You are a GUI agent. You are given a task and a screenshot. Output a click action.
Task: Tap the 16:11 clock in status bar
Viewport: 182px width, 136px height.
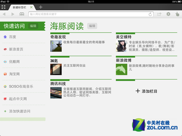[x=91, y=2]
